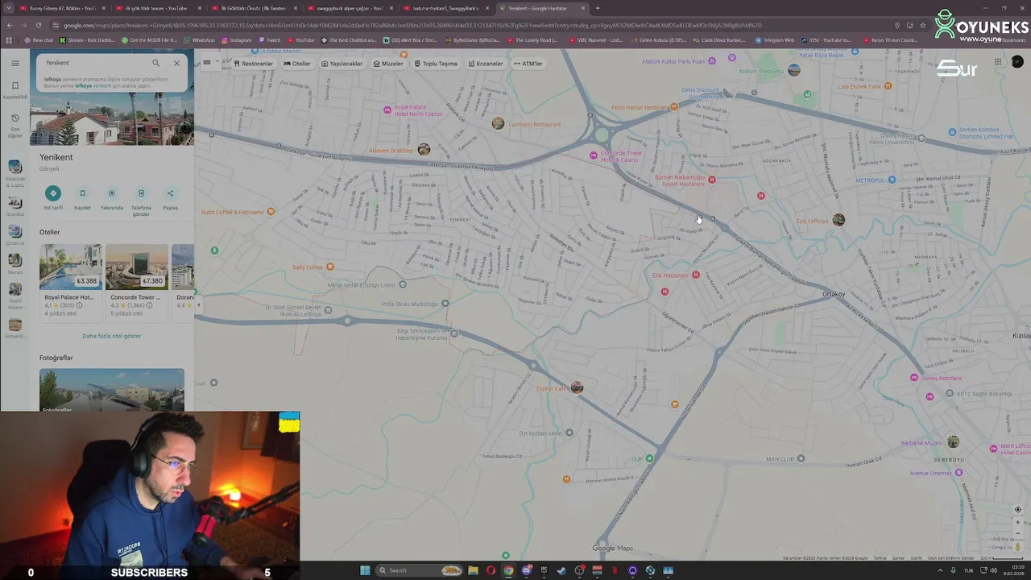Clear the Yenikent search with the X
1031x580 pixels.
[x=176, y=63]
